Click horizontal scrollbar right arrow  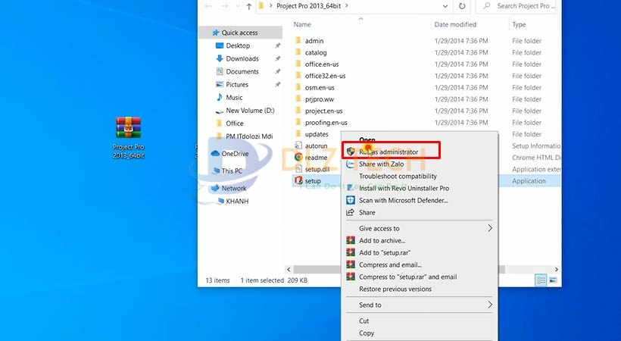[557, 270]
